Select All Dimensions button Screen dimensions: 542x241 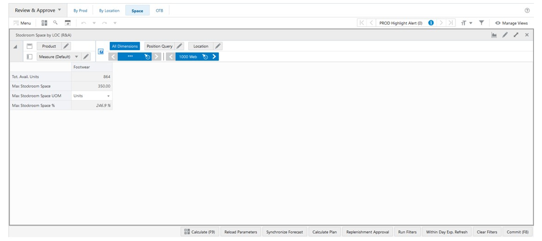coord(125,46)
